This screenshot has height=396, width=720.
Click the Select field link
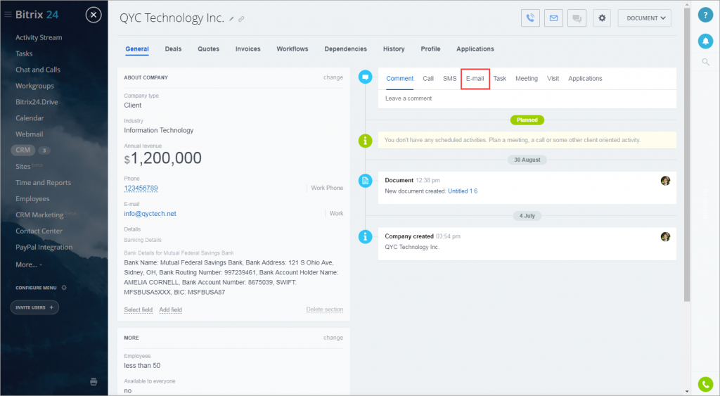point(139,309)
